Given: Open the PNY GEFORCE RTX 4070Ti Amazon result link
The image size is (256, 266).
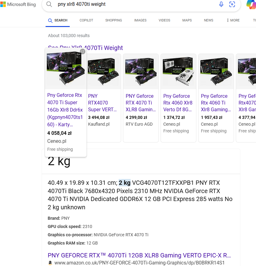Looking at the screenshot, I should [x=139, y=255].
